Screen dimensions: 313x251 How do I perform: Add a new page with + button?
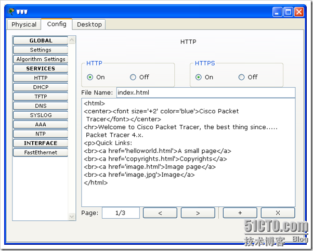pyautogui.click(x=240, y=213)
